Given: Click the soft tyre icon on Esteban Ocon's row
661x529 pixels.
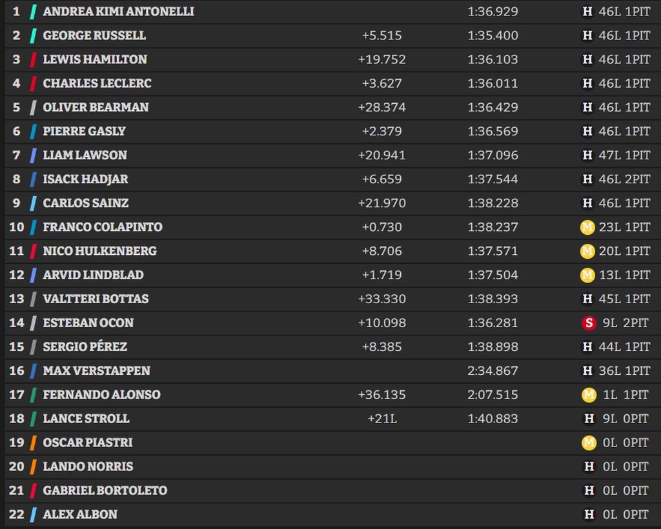Looking at the screenshot, I should point(588,323).
